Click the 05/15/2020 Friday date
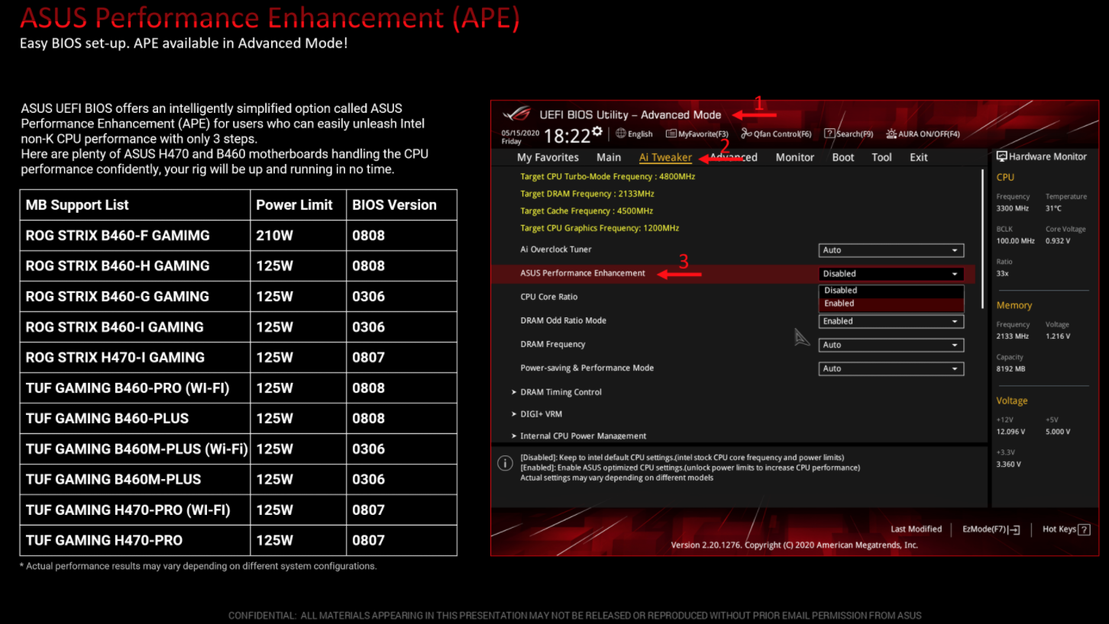1109x624 pixels. pyautogui.click(x=520, y=137)
